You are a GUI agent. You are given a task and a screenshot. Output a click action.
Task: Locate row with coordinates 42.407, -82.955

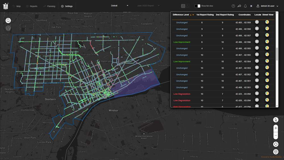coord(257,55)
